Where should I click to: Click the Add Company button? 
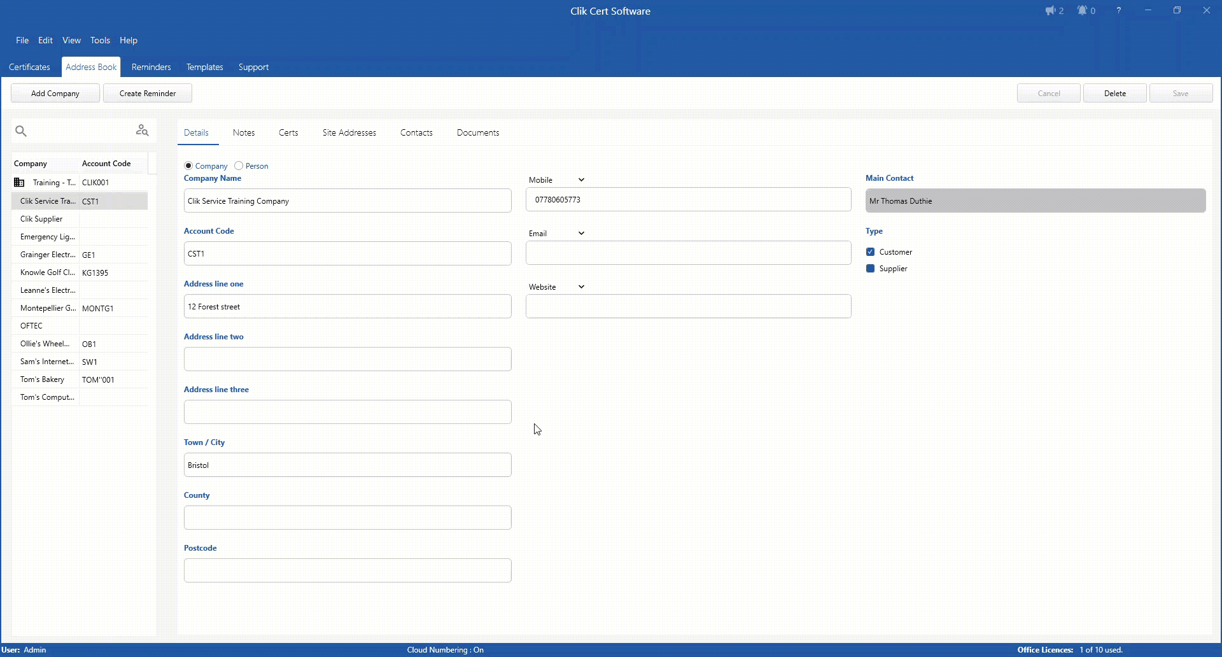click(x=55, y=93)
